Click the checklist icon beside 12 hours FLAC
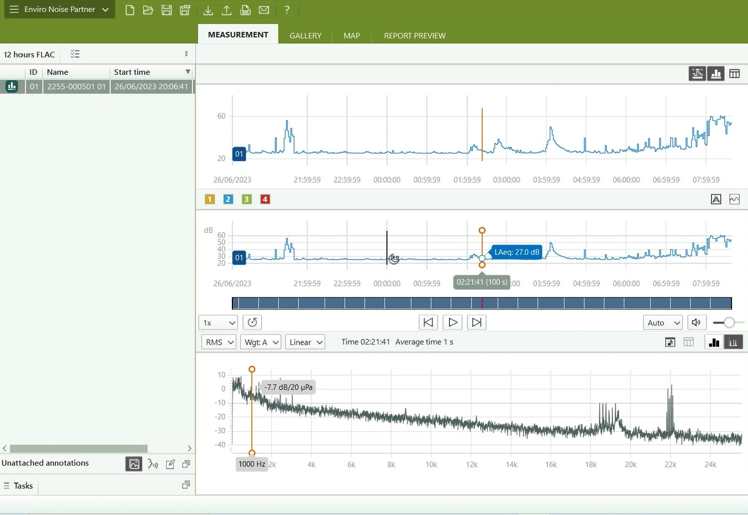The width and height of the screenshot is (748, 515). tap(75, 54)
